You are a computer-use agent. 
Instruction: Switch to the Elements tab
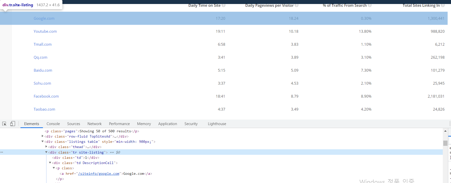point(32,124)
